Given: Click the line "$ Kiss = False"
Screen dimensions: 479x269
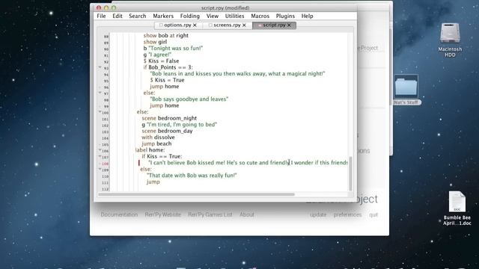Looking at the screenshot, I should (162, 61).
